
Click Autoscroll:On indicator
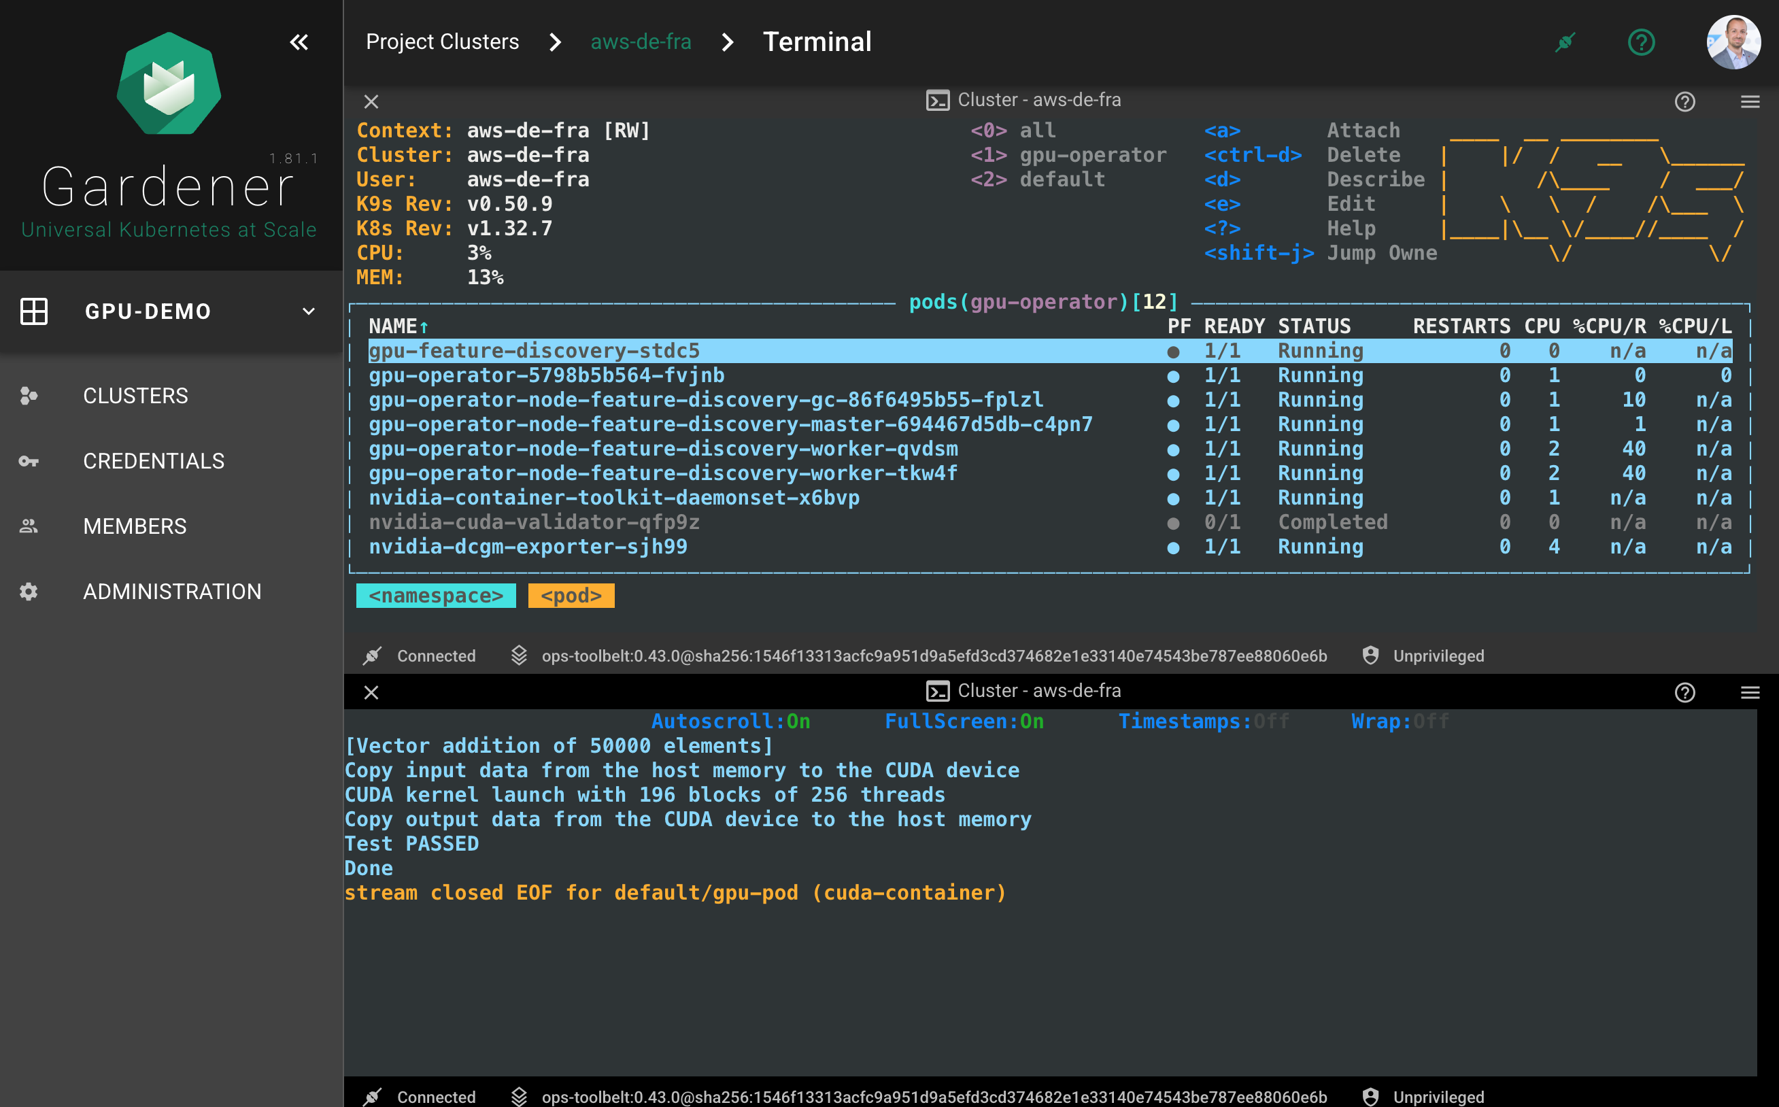730,722
